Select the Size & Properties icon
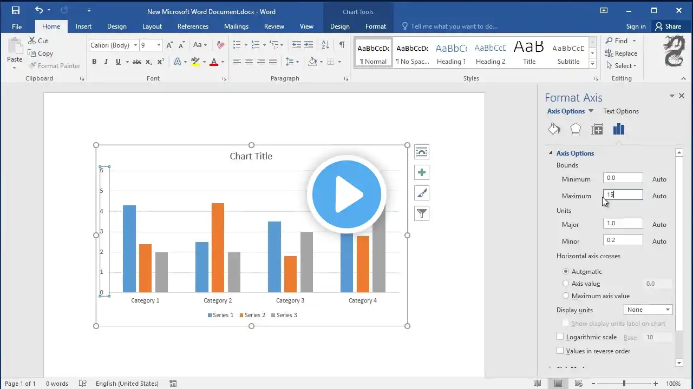Image resolution: width=693 pixels, height=389 pixels. [x=597, y=129]
